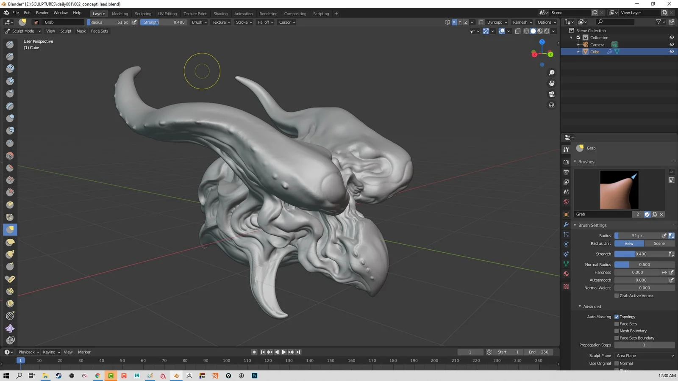
Task: Activate the Mask tool in the toolbar
Action: coord(81,31)
